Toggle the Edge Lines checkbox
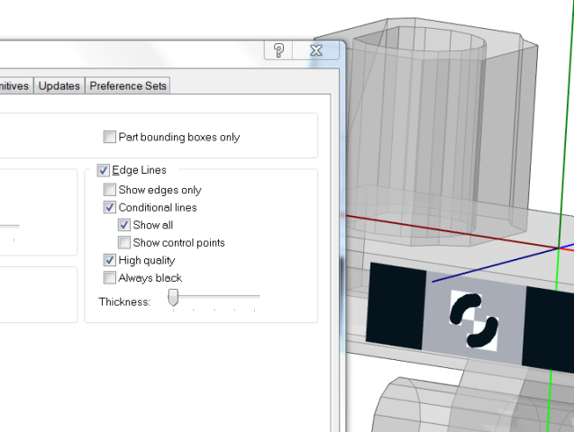 (103, 170)
